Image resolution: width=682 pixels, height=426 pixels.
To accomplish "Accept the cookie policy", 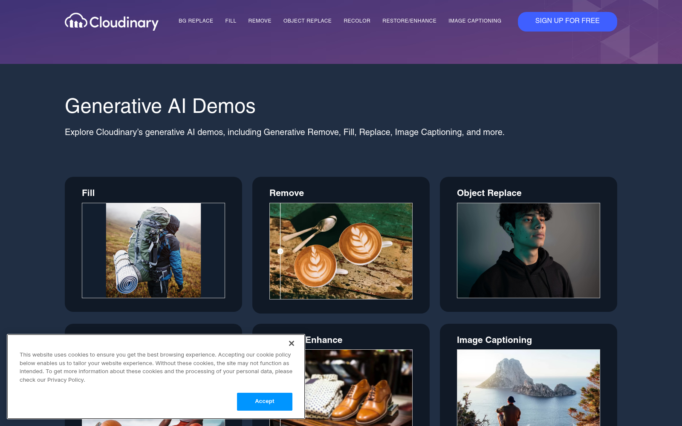I will [265, 401].
